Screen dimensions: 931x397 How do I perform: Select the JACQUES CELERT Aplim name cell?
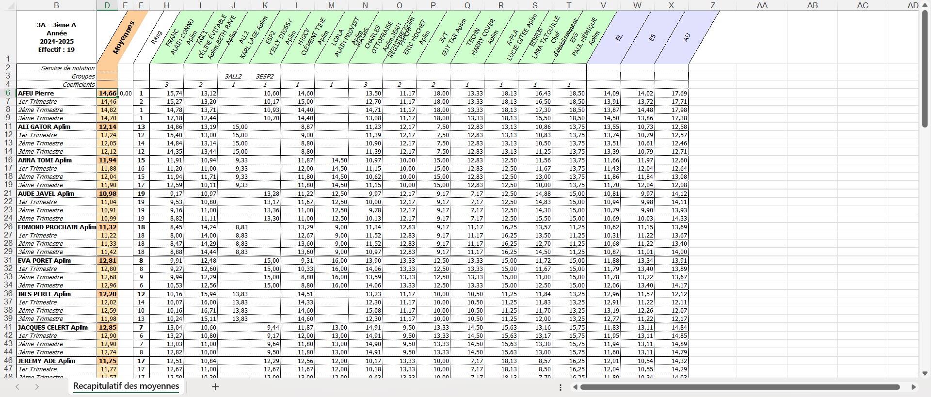pyautogui.click(x=57, y=327)
